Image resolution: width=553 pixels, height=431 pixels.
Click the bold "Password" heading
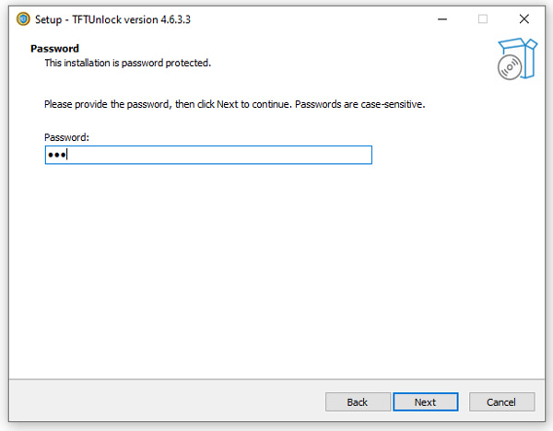tap(54, 48)
